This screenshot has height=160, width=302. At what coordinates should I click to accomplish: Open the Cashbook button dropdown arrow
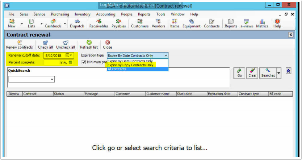point(65,24)
